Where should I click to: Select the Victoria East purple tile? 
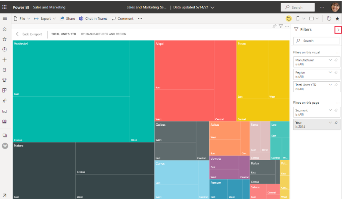coord(224,162)
